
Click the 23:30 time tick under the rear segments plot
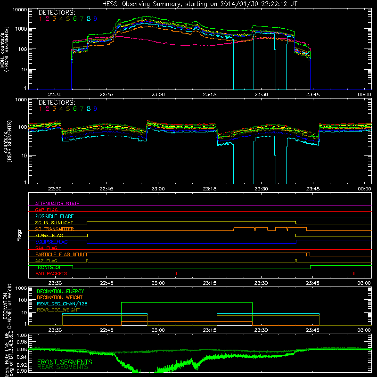tap(261, 189)
